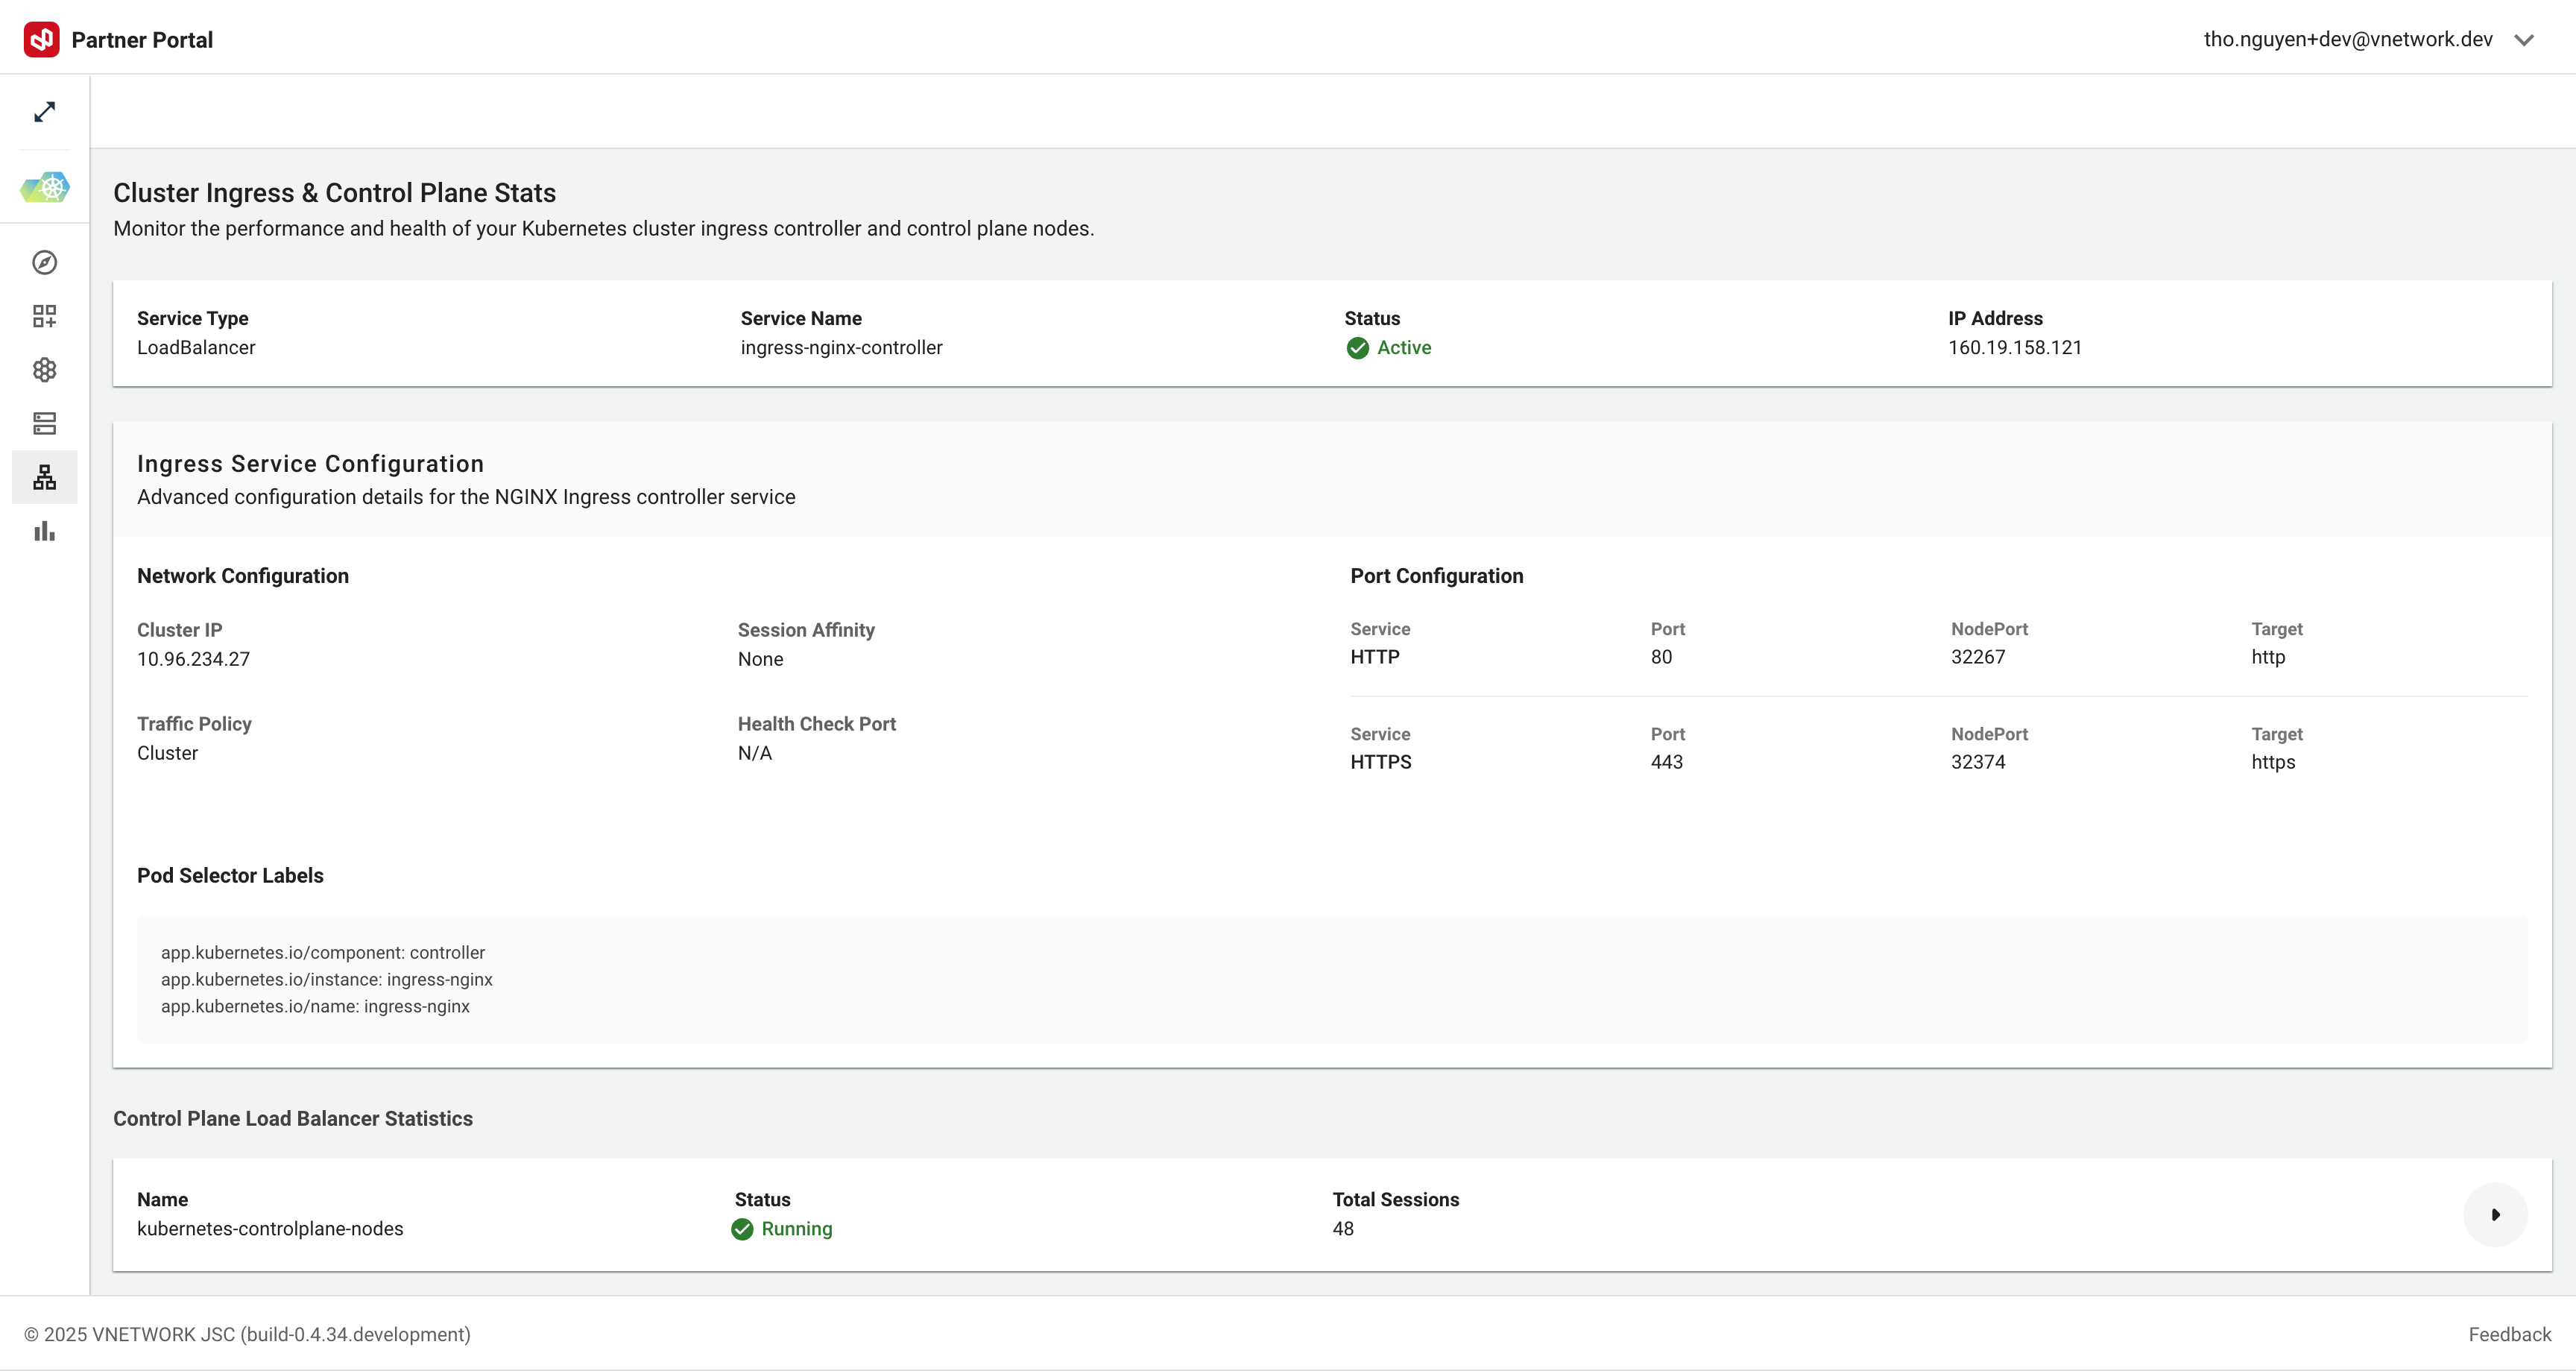
Task: Open the bar chart statistics sidebar icon
Action: pyautogui.click(x=44, y=531)
